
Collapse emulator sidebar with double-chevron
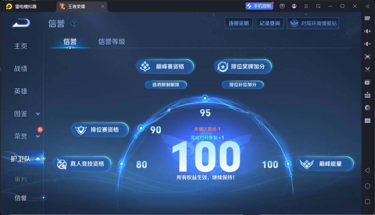[x=368, y=6]
